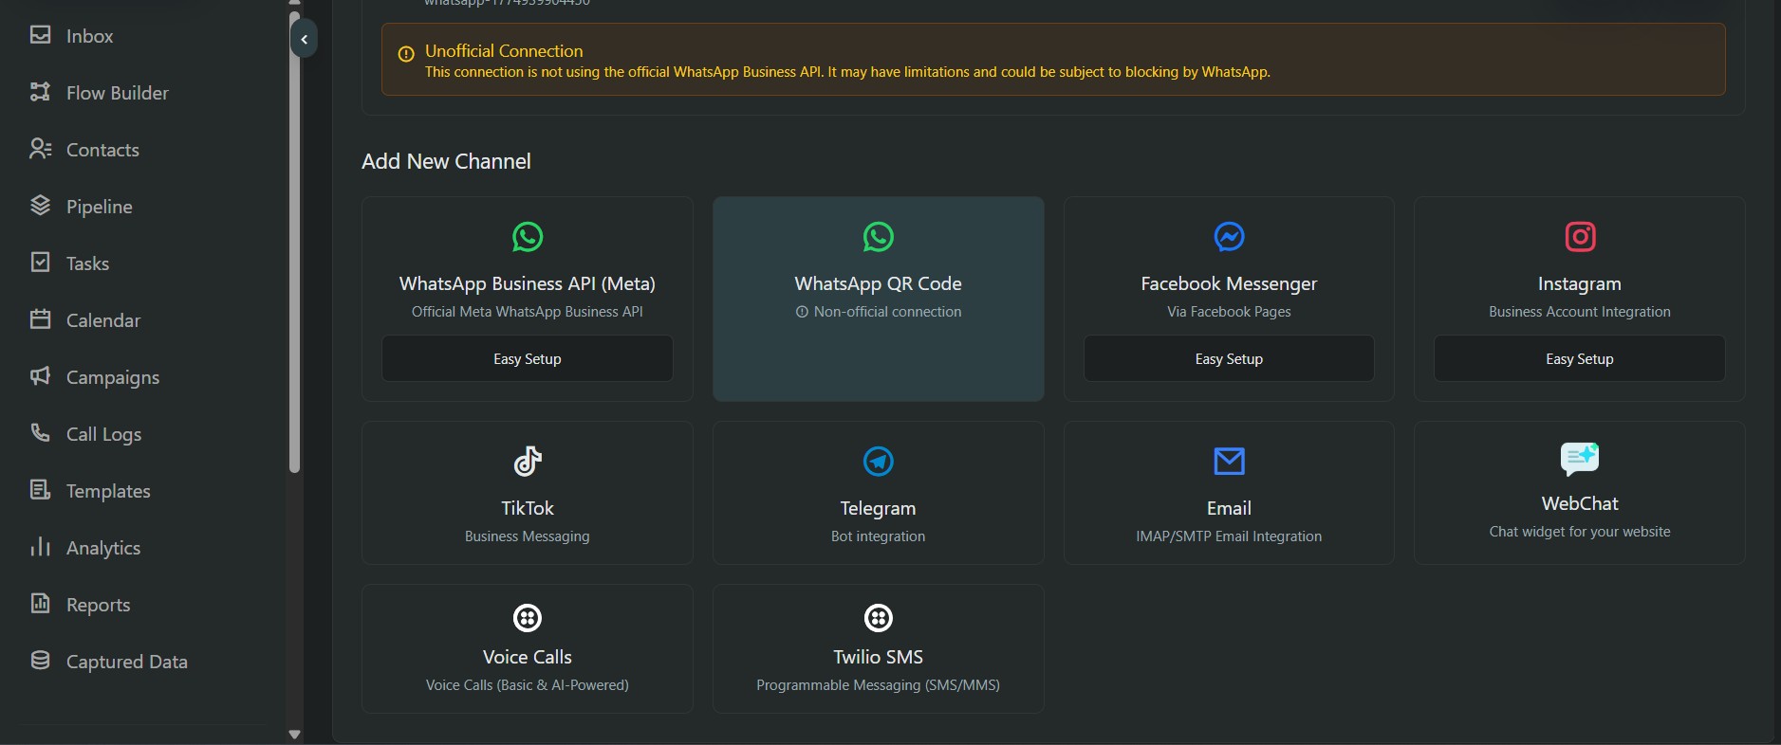1781x745 pixels.
Task: Add the Twilio SMS channel card
Action: tap(879, 648)
